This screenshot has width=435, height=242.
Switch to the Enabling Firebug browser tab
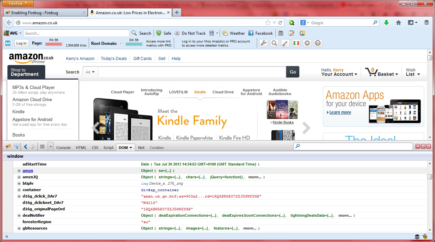[46, 12]
